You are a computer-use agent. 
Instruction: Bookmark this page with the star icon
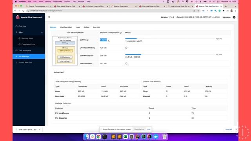coord(198,11)
